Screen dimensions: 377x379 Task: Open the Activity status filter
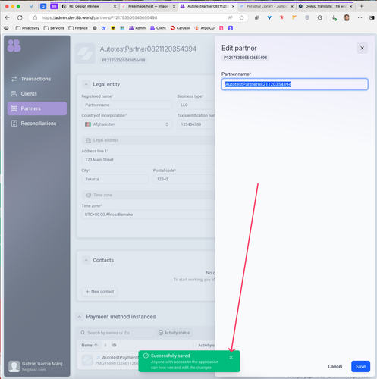[x=174, y=333]
